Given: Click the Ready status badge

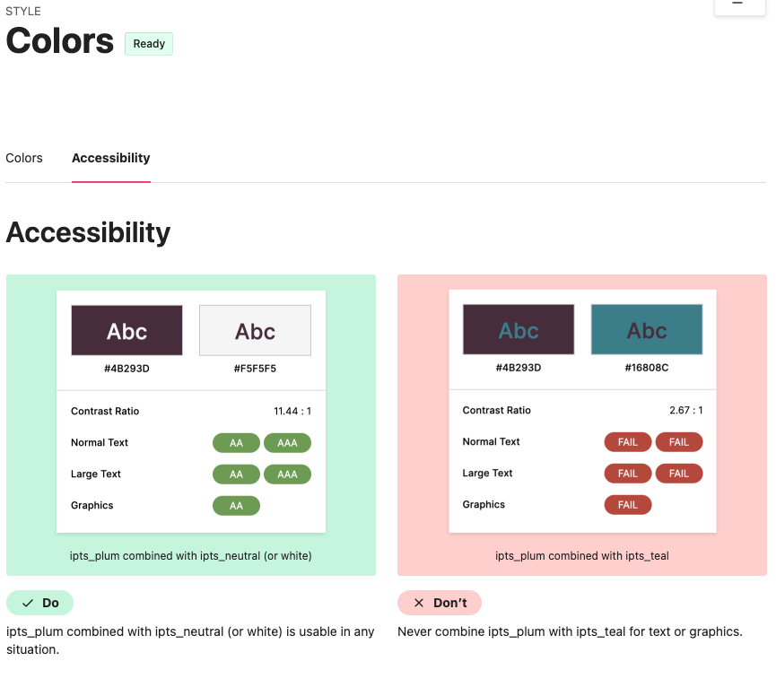Looking at the screenshot, I should point(149,44).
